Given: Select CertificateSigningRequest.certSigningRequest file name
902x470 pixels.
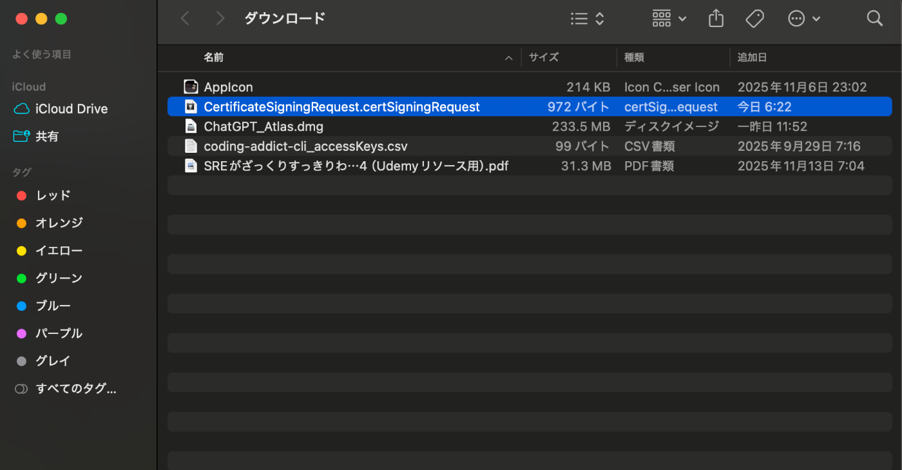Looking at the screenshot, I should tap(341, 107).
